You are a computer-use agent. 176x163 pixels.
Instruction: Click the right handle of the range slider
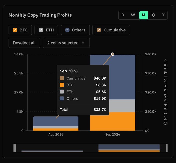[x=167, y=148]
